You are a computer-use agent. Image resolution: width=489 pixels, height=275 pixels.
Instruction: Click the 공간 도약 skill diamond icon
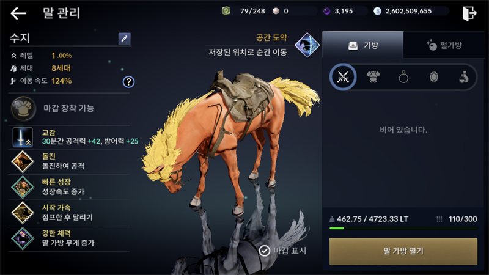[307, 45]
